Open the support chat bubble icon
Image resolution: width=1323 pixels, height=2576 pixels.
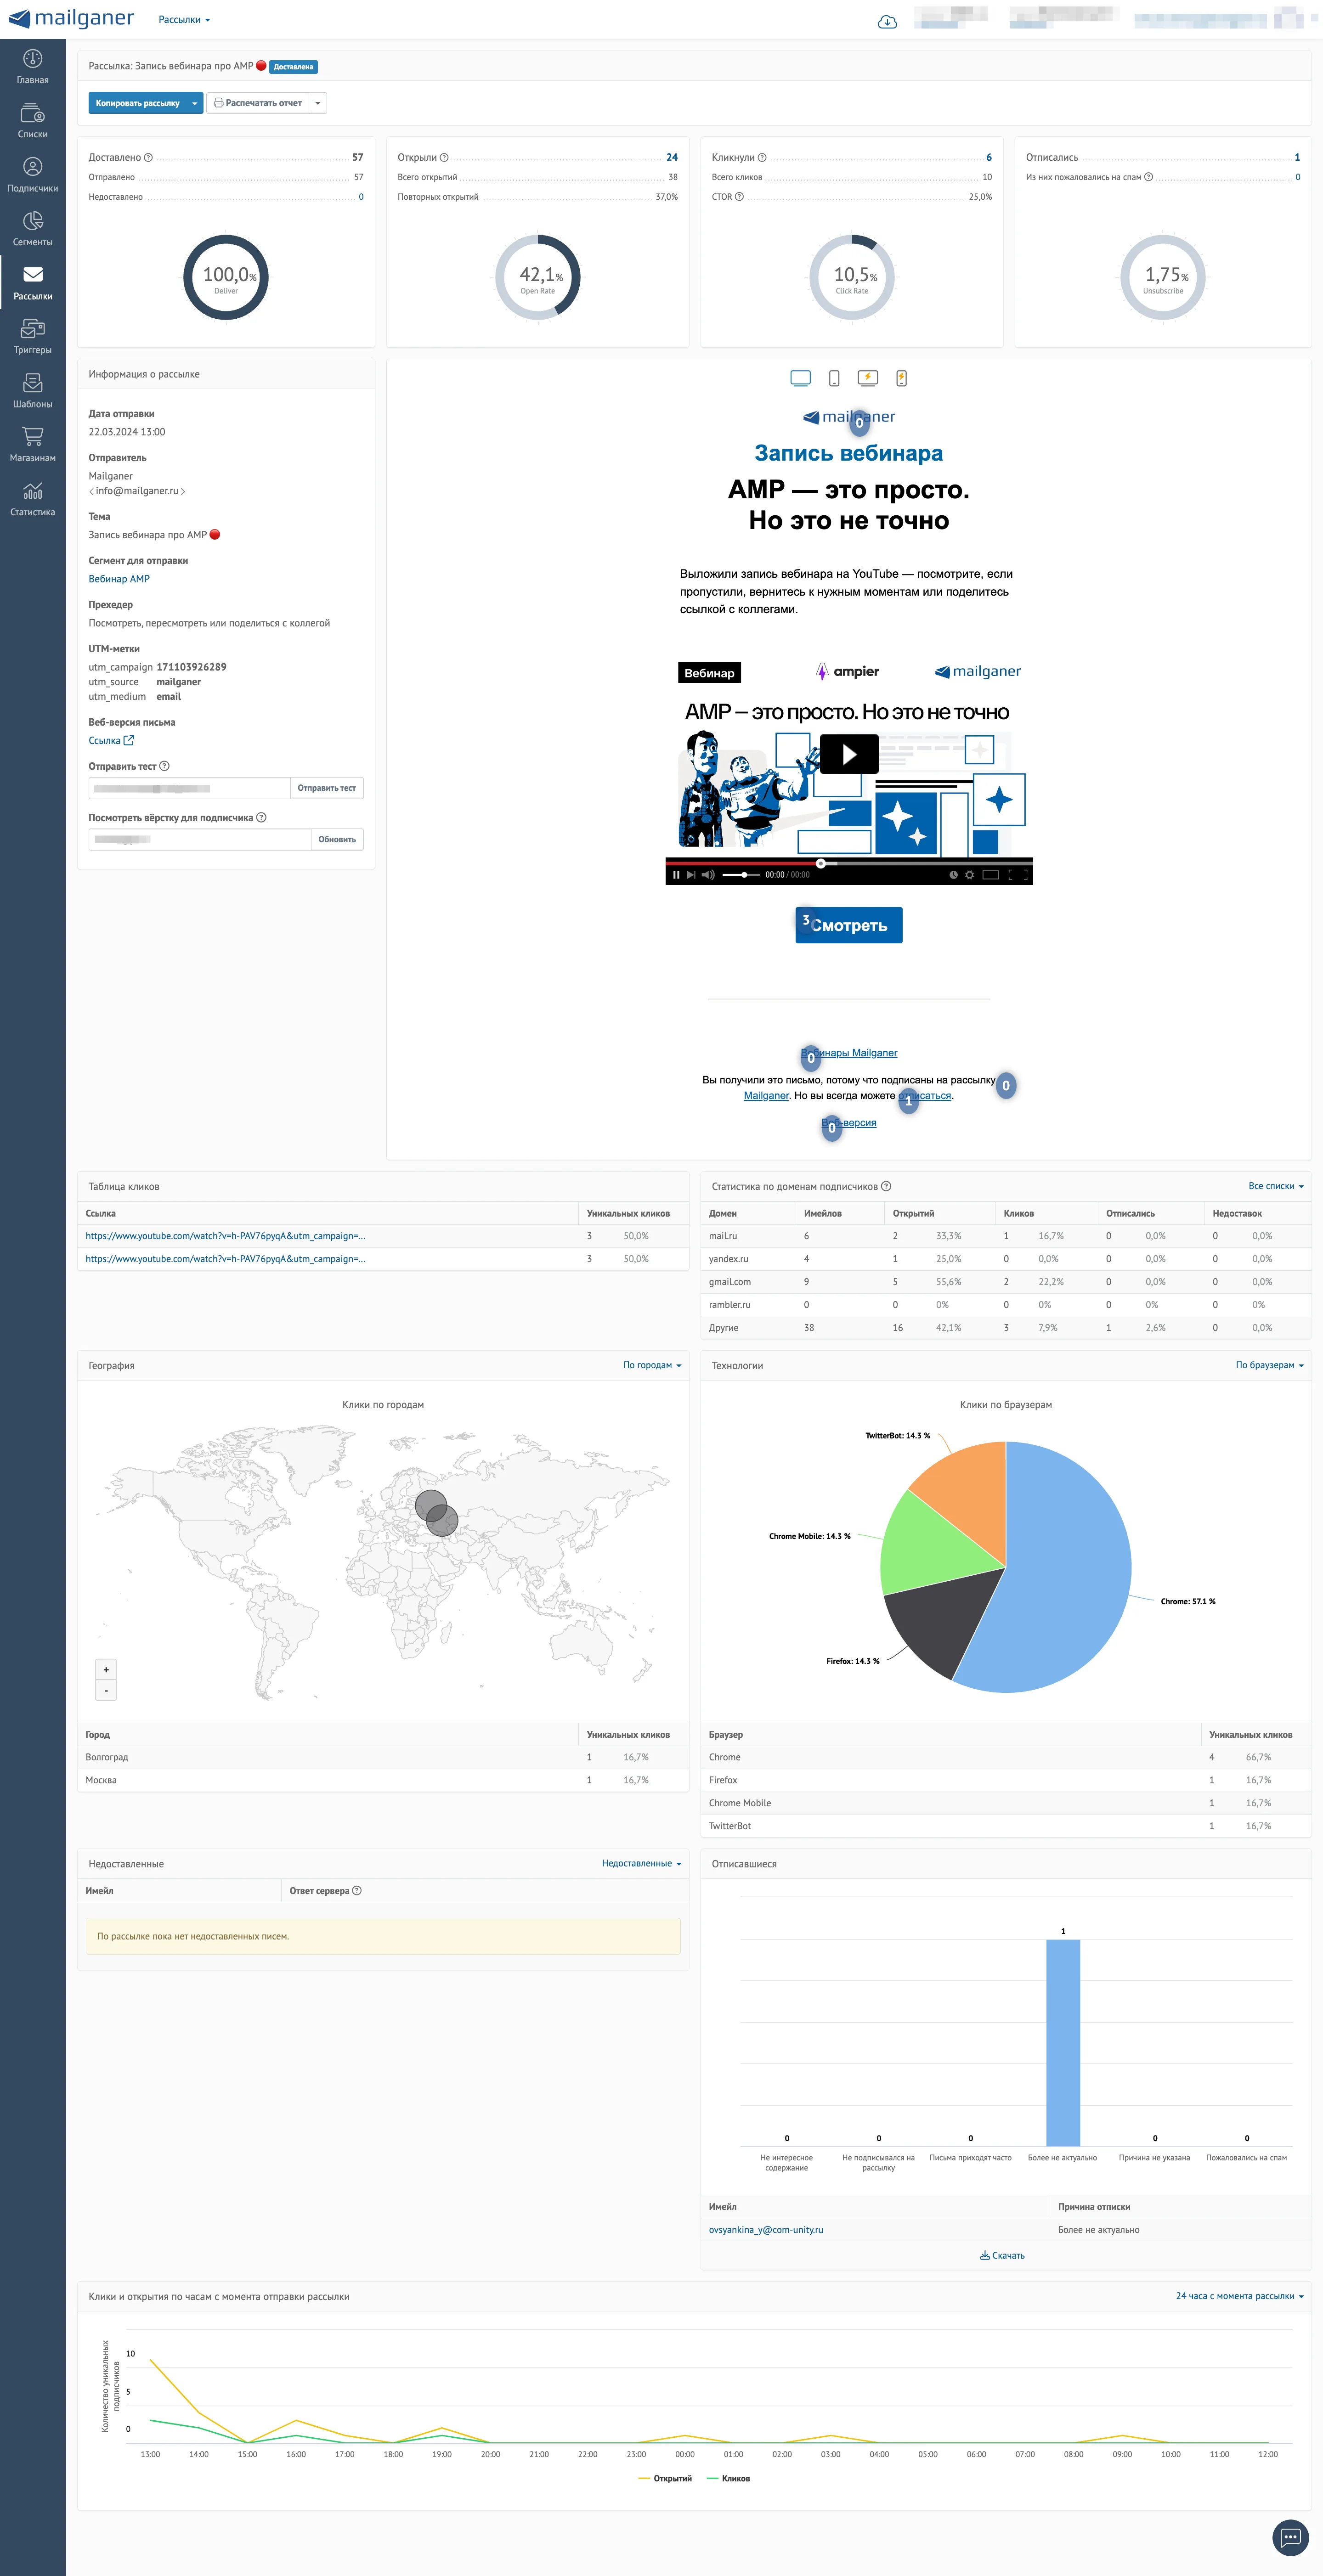pos(1290,2537)
